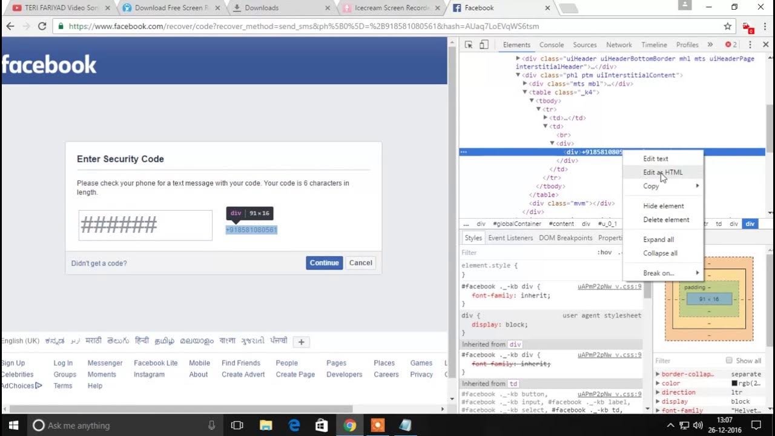Open the DOM Breakpoints sidebar tab
Viewport: 775px width, 436px height.
click(566, 238)
